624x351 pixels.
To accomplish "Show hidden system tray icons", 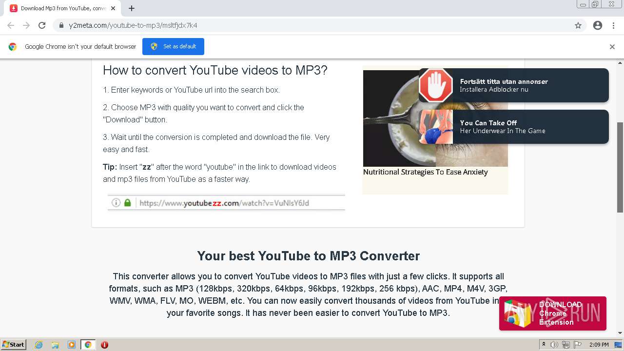I will click(x=544, y=345).
